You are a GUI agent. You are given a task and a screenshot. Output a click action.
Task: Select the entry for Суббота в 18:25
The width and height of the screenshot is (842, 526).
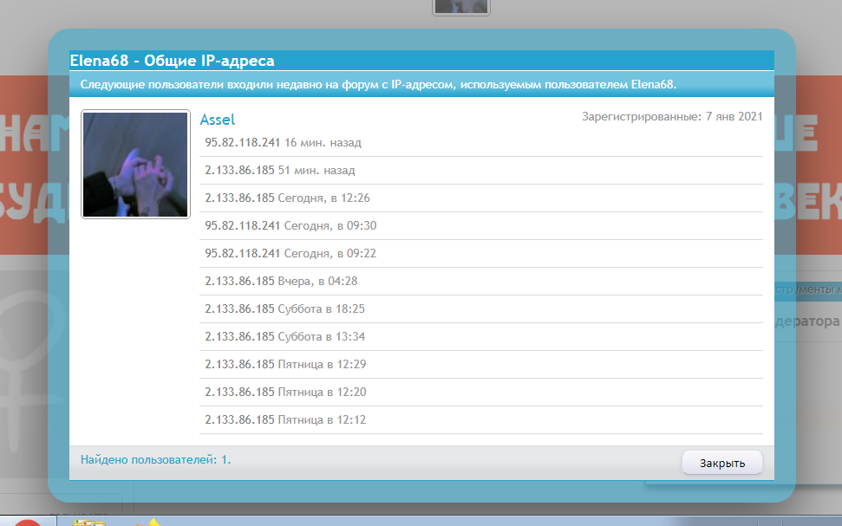(284, 308)
